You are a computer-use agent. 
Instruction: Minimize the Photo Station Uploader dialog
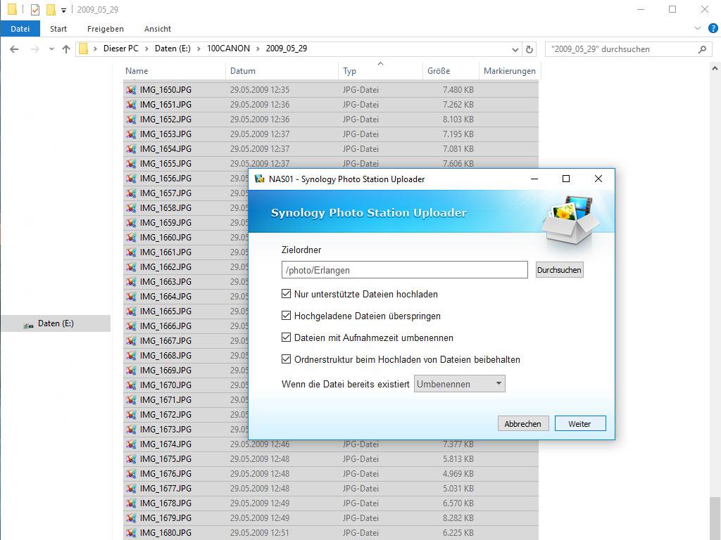tap(534, 179)
